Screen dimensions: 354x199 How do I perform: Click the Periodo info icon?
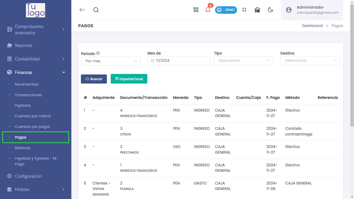[x=98, y=53]
